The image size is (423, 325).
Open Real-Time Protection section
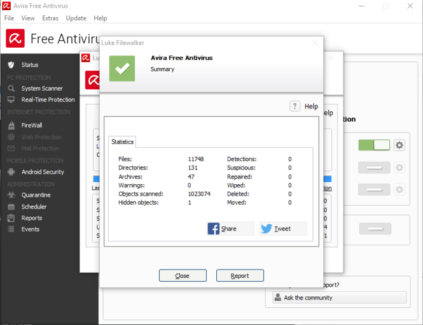click(x=48, y=99)
